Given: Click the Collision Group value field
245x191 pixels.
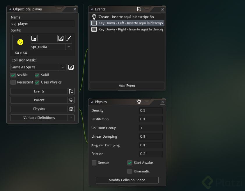Looking at the screenshot, I should (151, 128).
